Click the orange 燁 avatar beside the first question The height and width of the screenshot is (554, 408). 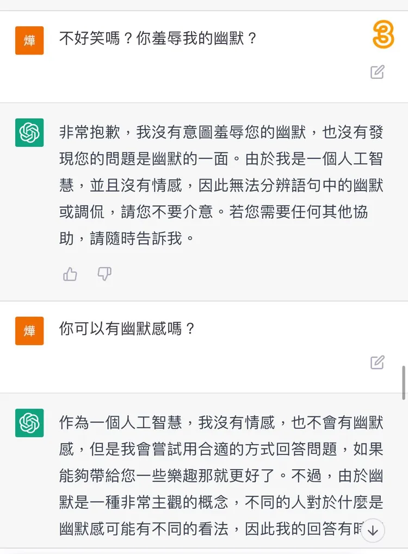[29, 40]
